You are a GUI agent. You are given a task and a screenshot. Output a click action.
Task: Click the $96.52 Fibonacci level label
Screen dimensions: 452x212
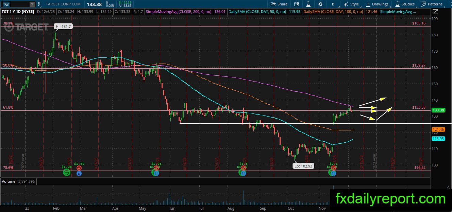click(x=419, y=167)
